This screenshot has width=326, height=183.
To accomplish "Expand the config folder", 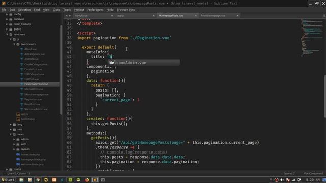I will coord(7,14).
